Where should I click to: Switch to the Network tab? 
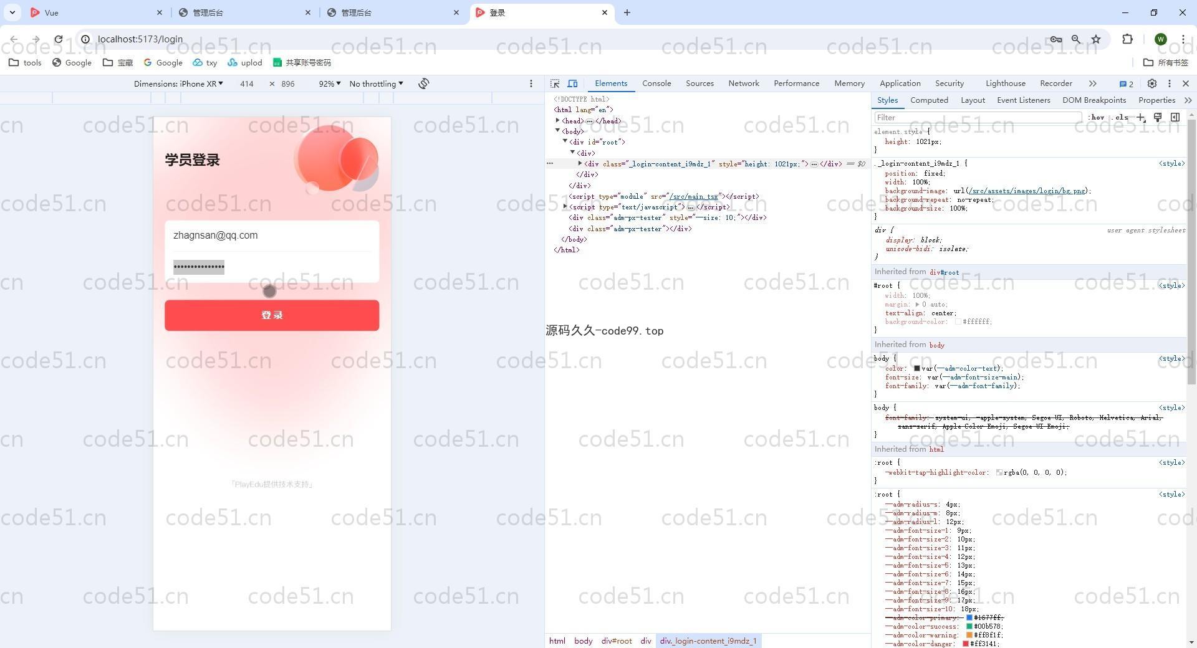tap(744, 83)
